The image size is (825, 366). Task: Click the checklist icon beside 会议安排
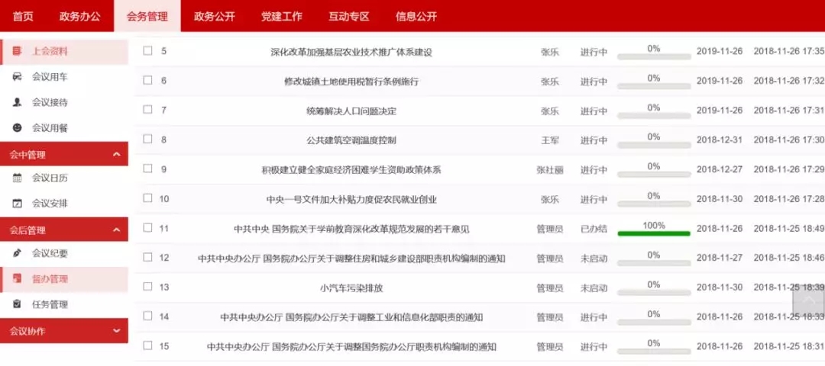(17, 203)
